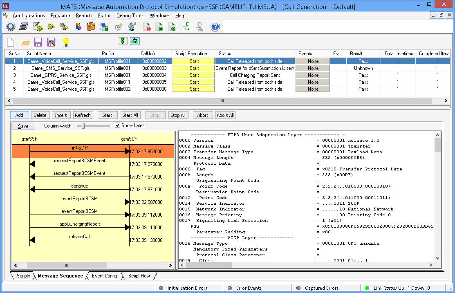The height and width of the screenshot is (293, 455).
Task: Click the Add button
Action: click(19, 115)
